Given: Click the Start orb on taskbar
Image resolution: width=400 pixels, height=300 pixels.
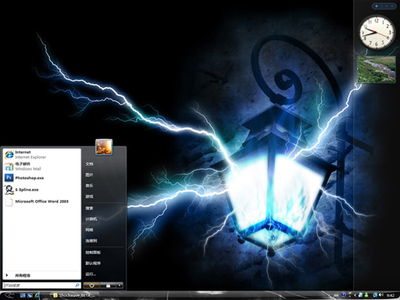Looking at the screenshot, I should [9, 295].
